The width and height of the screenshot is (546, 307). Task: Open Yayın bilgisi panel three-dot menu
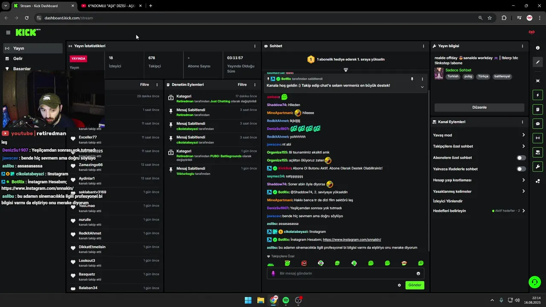tap(523, 46)
